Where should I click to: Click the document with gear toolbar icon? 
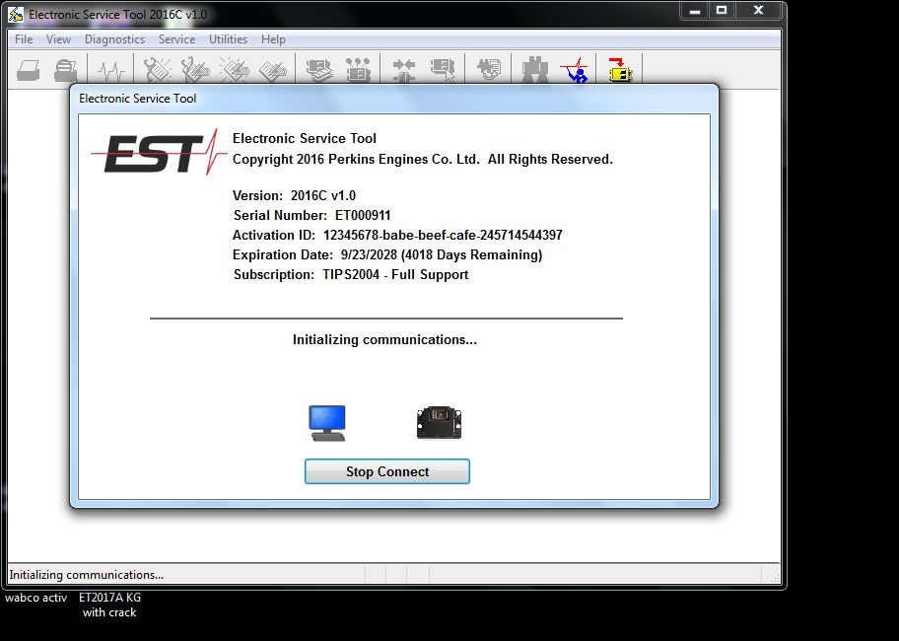(489, 70)
